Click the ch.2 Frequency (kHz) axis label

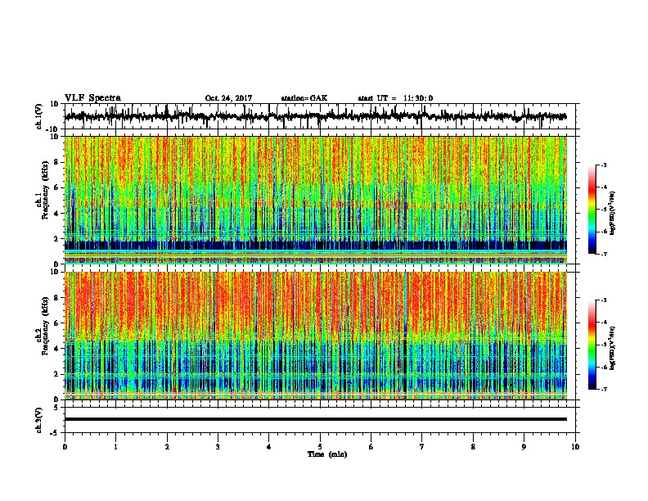(42, 326)
